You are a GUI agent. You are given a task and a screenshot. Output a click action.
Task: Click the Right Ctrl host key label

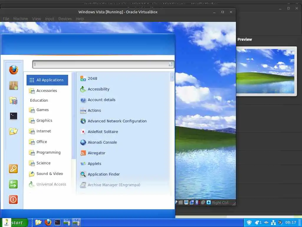220,202
